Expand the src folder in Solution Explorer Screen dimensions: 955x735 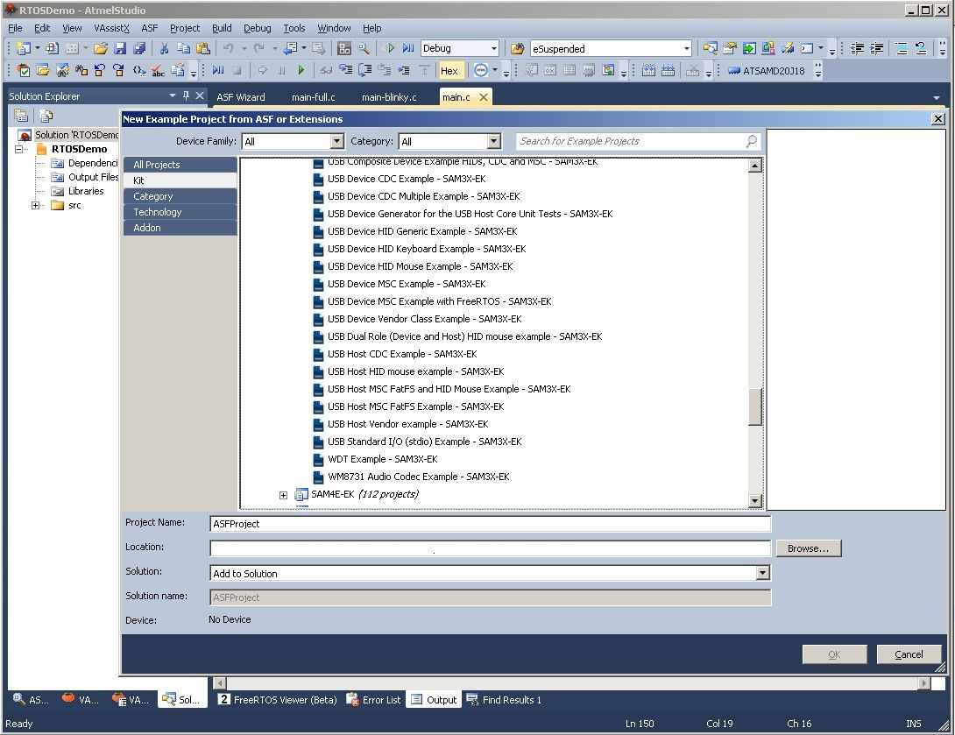(x=35, y=205)
